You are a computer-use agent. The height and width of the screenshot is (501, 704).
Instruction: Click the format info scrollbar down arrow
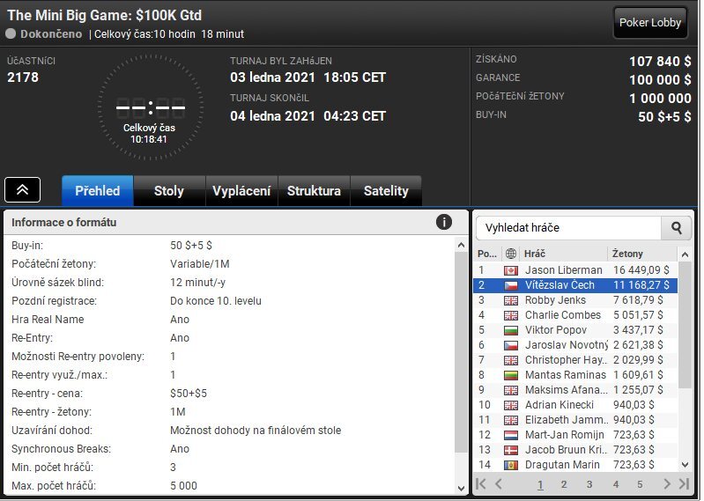pyautogui.click(x=461, y=488)
